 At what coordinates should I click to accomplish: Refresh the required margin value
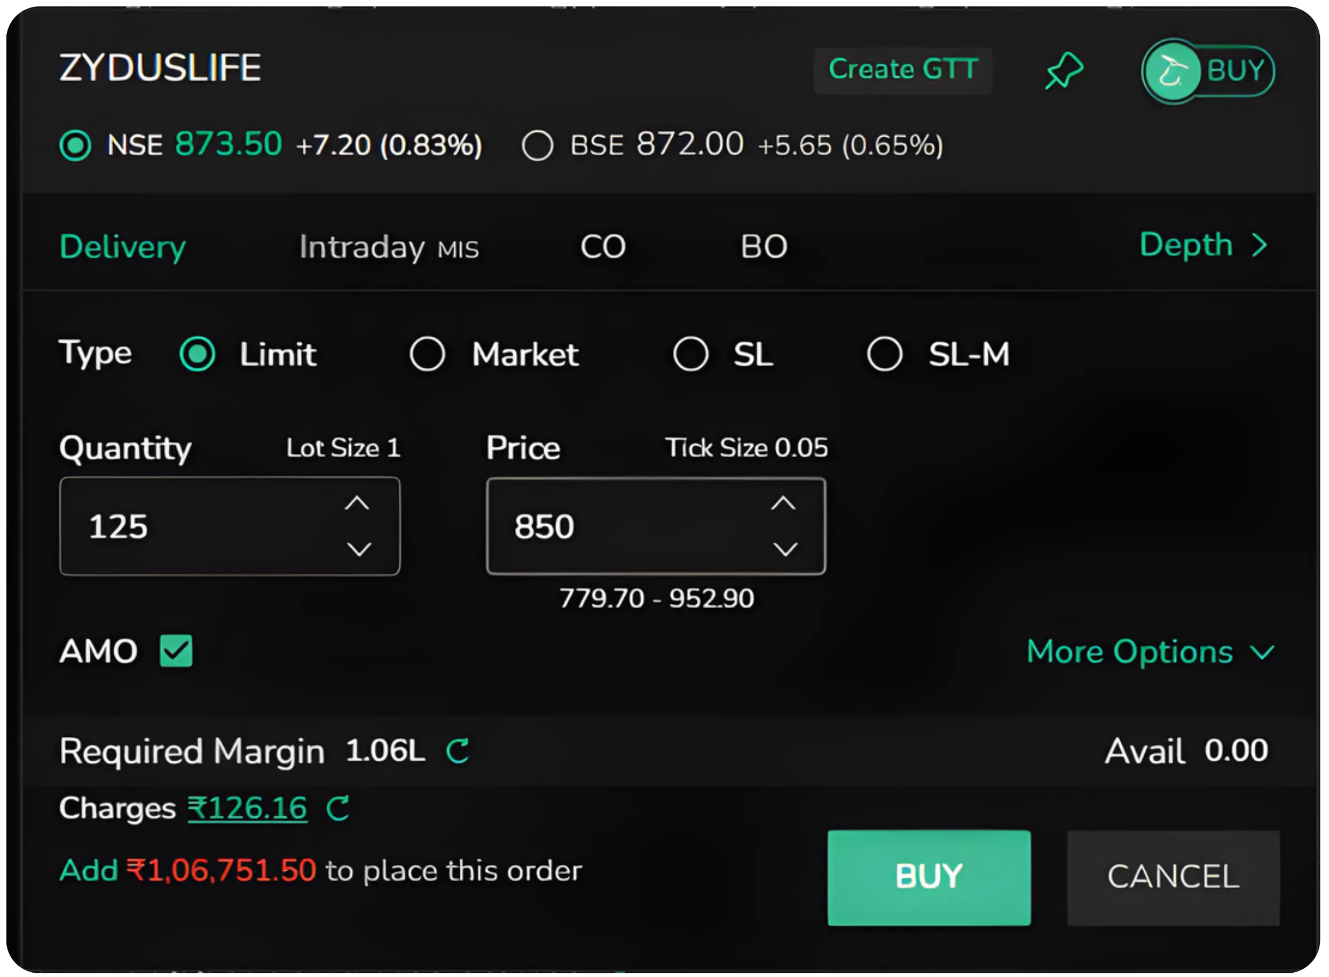(x=458, y=751)
